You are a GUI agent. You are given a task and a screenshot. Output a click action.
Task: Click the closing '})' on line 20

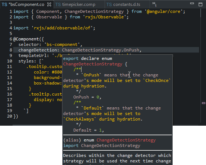click(16, 116)
